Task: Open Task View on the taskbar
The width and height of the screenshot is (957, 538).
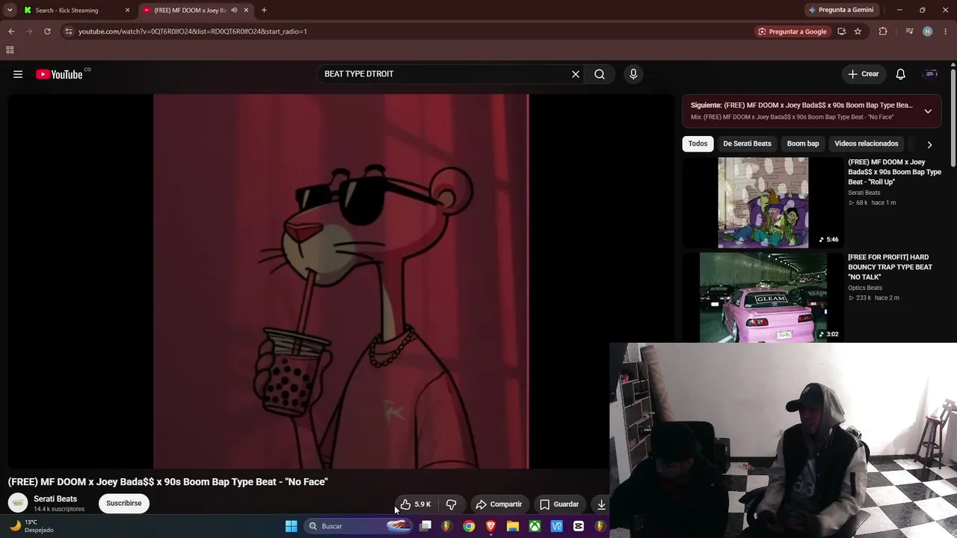Action: coord(425,526)
